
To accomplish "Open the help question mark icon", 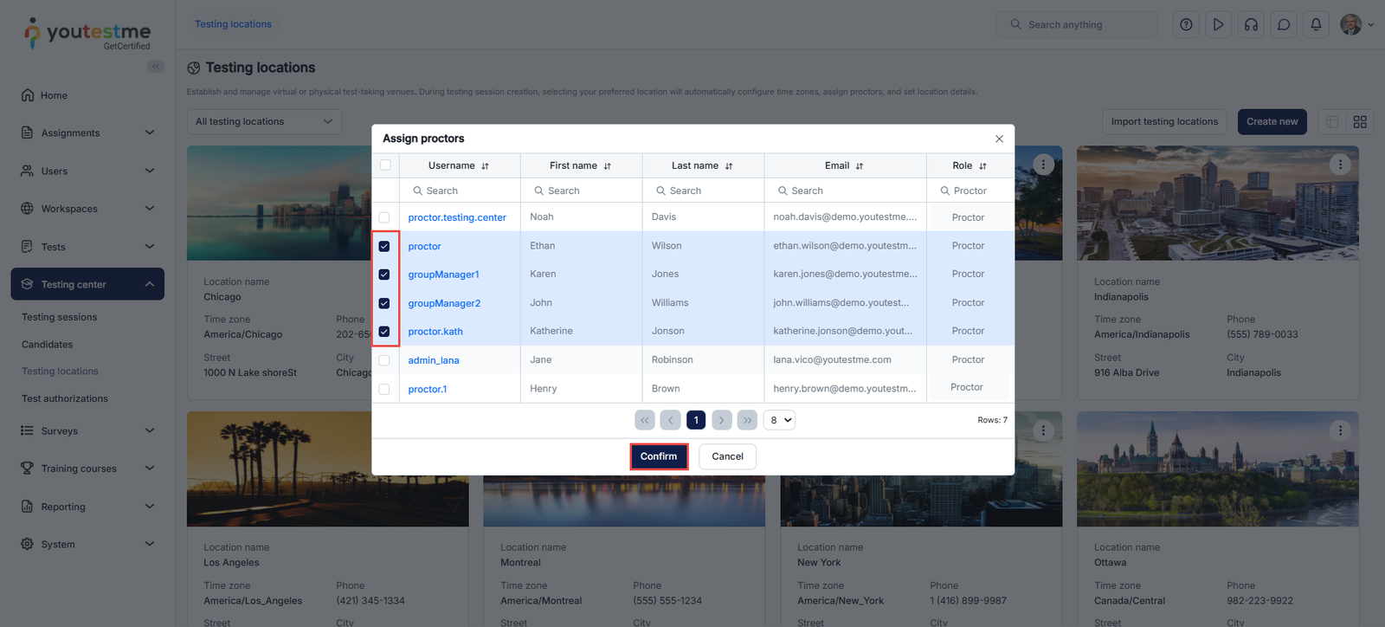I will click(1186, 24).
